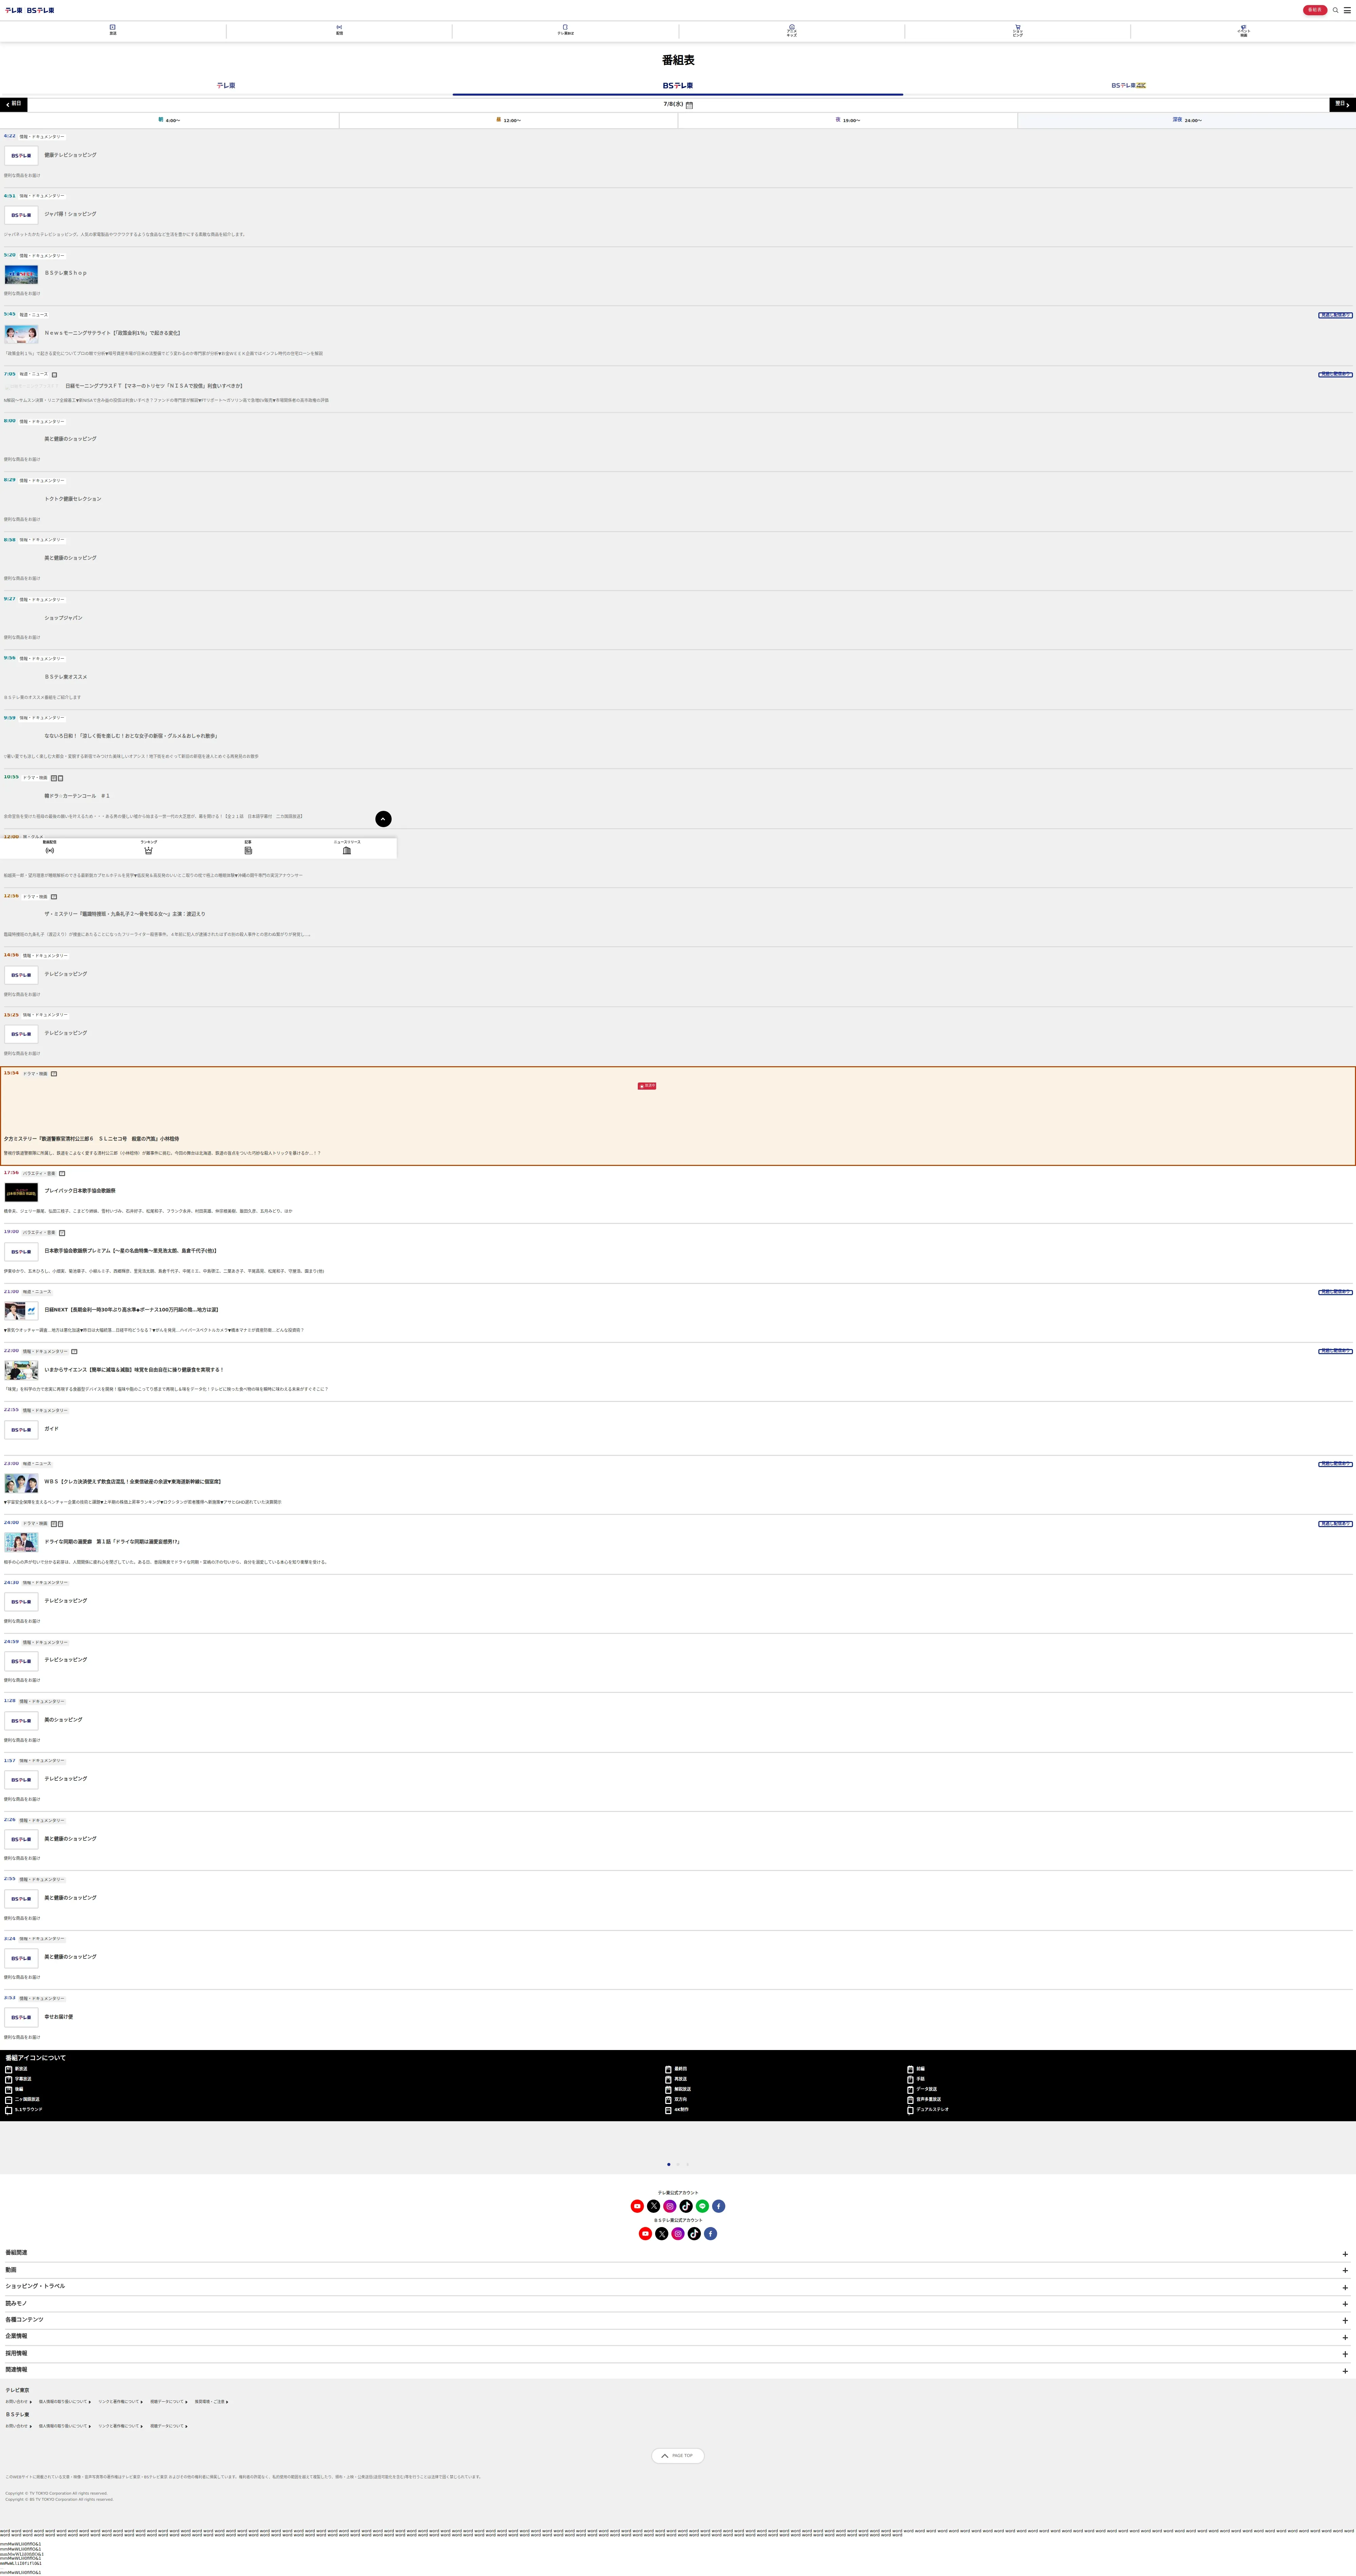This screenshot has width=1356, height=2576.
Task: Switch to the BSテレ東4K channel tab
Action: (1129, 86)
